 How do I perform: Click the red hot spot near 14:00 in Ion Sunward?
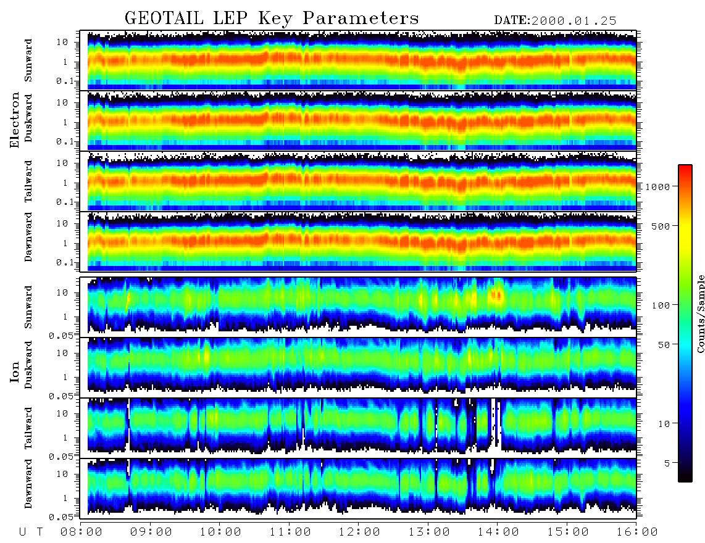[496, 295]
